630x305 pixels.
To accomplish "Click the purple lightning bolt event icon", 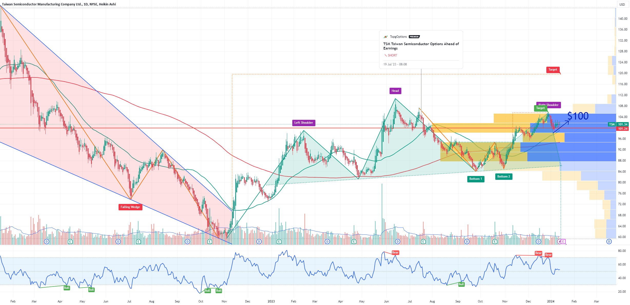I will coord(559,241).
